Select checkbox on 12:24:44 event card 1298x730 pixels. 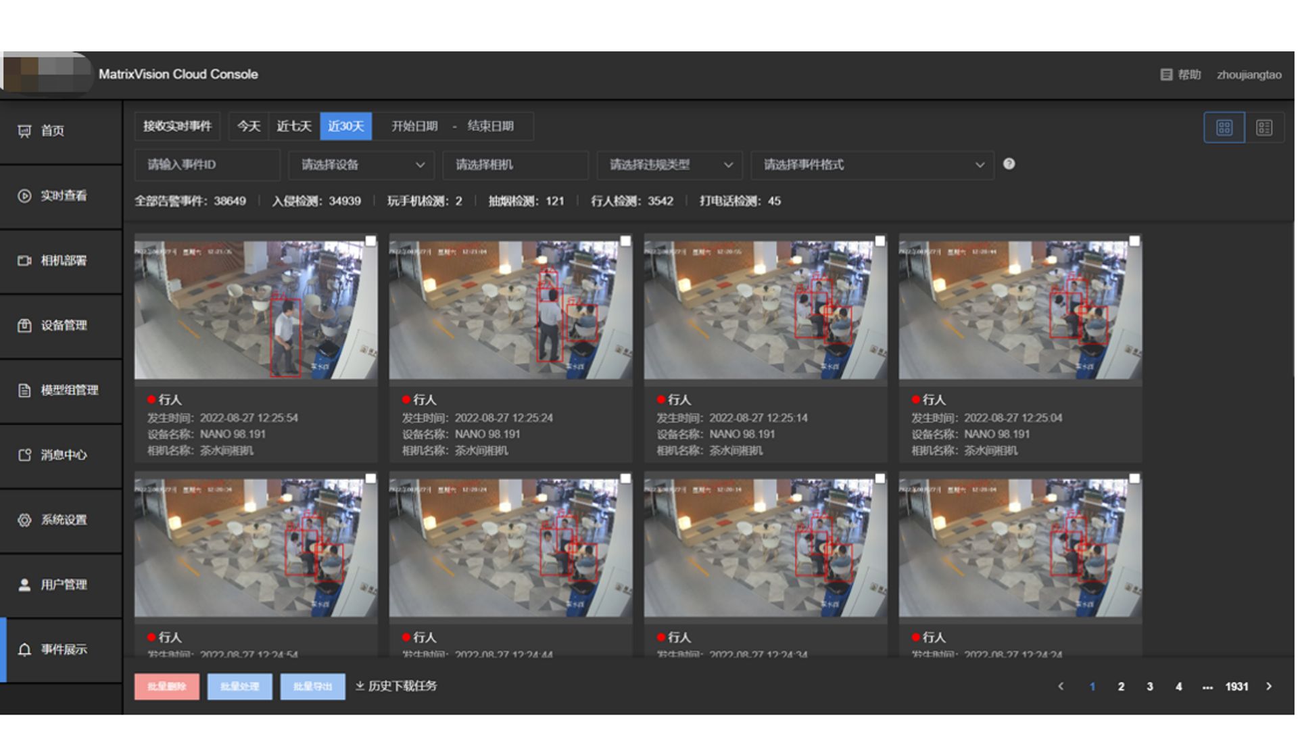pyautogui.click(x=625, y=479)
